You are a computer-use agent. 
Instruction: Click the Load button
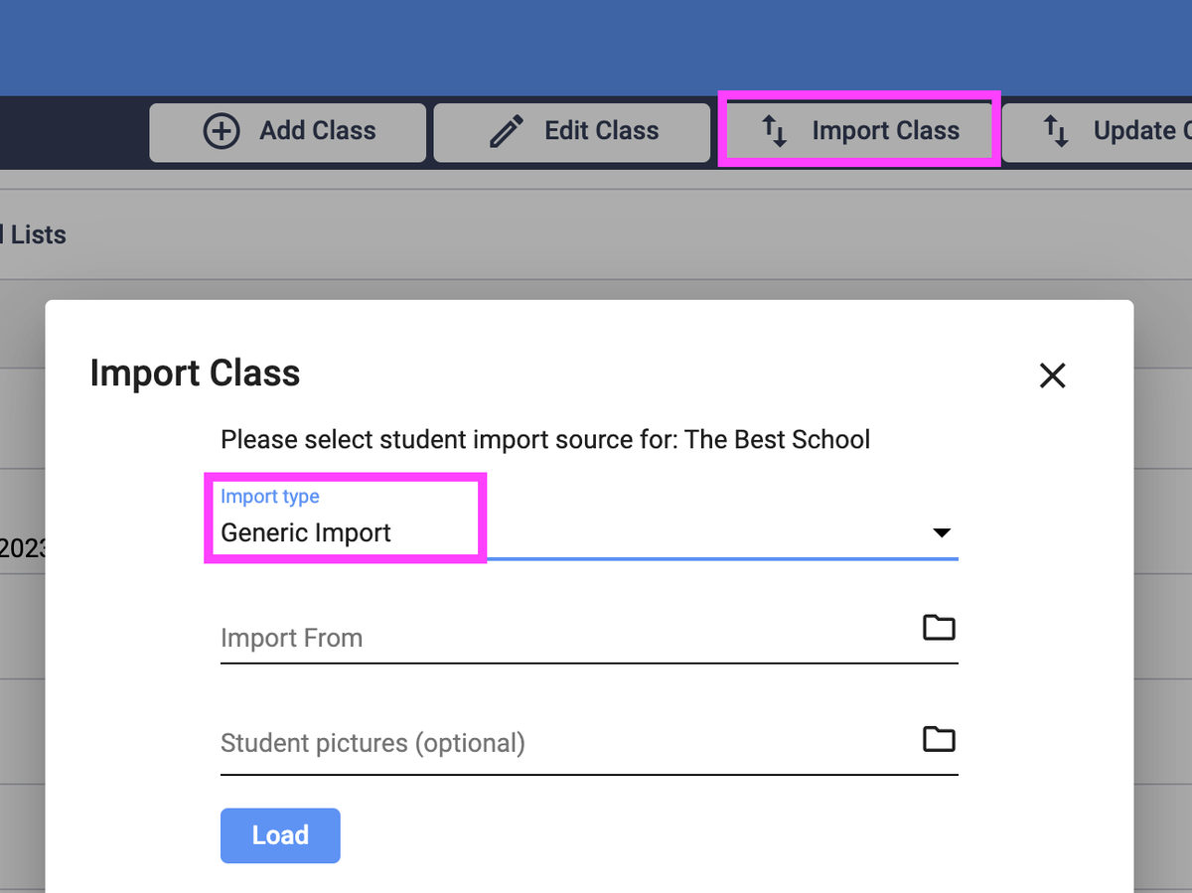280,835
